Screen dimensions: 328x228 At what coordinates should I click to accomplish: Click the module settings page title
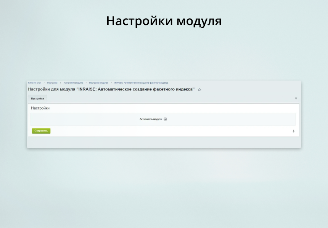tap(111, 89)
